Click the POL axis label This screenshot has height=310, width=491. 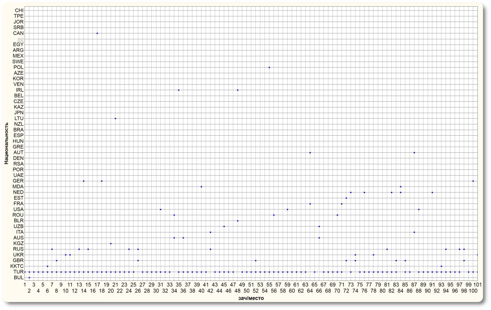point(19,67)
